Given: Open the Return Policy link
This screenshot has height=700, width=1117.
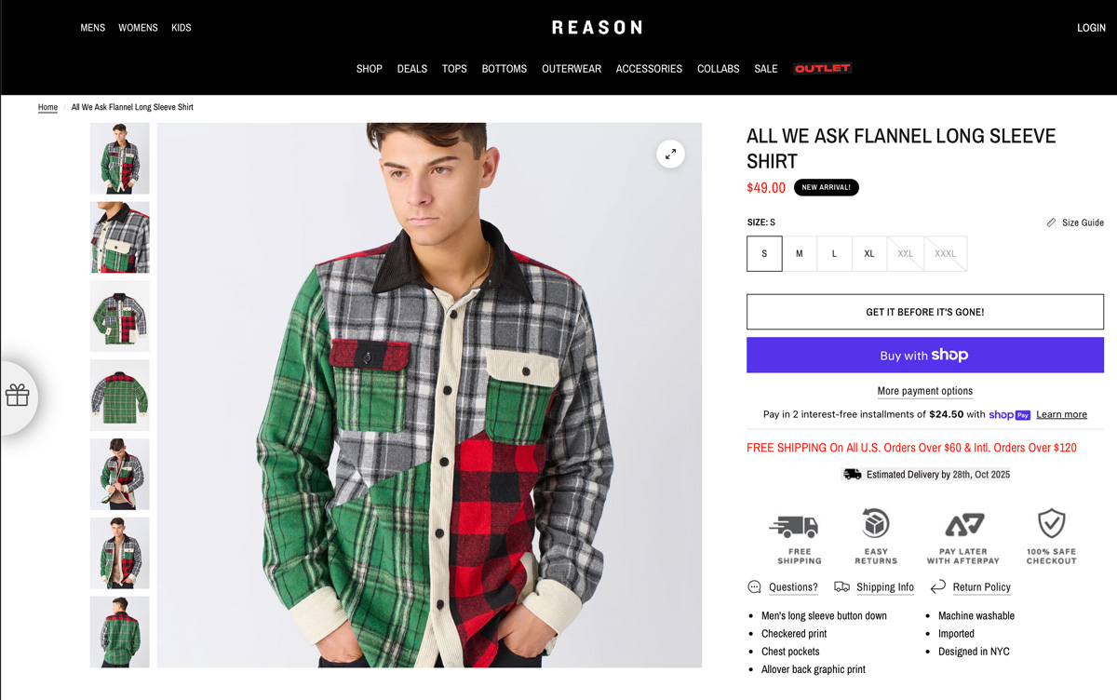Looking at the screenshot, I should [x=981, y=587].
